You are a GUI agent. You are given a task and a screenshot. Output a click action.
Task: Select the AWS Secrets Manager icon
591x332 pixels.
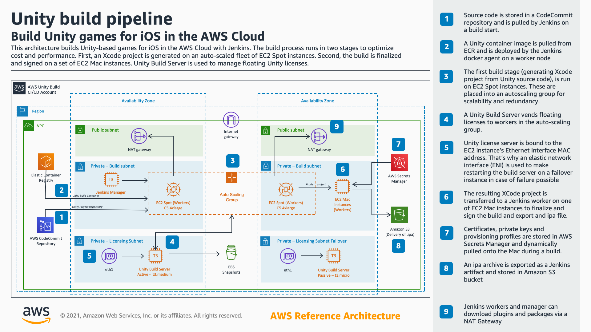[x=399, y=163]
